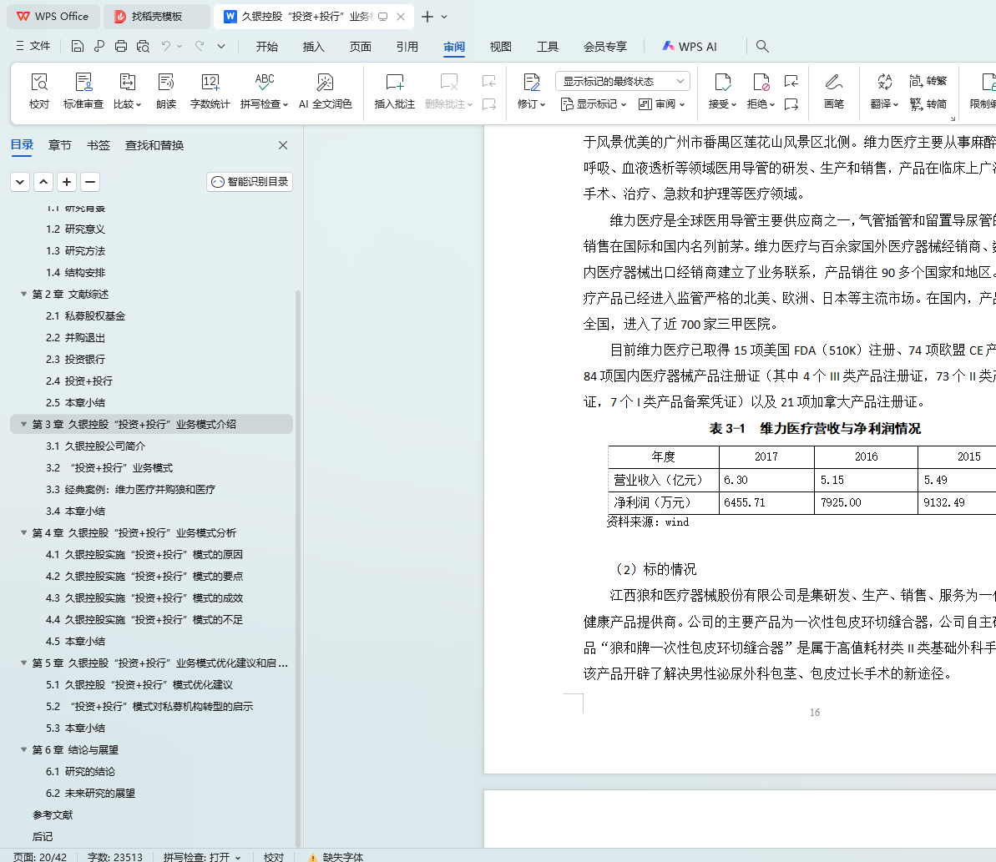Image resolution: width=996 pixels, height=862 pixels.
Task: Click the export-to-PDF icon in quick toolbar
Action: [99, 46]
